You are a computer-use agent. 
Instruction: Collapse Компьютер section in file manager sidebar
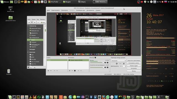click(x=28, y=26)
